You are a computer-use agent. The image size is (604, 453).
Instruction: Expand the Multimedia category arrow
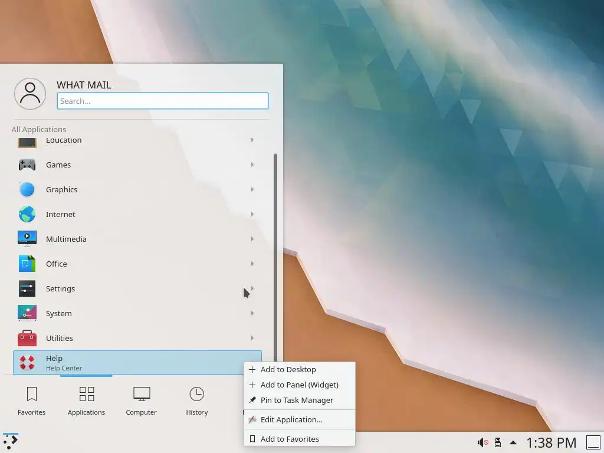point(252,239)
